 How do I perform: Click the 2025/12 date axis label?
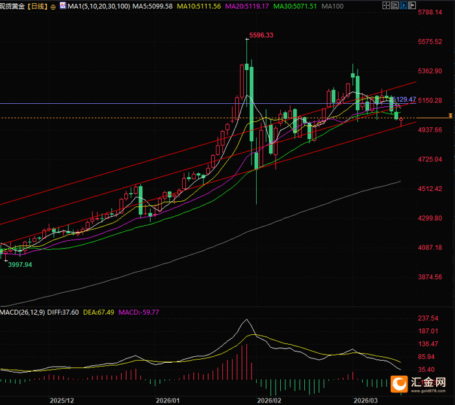pos(62,400)
